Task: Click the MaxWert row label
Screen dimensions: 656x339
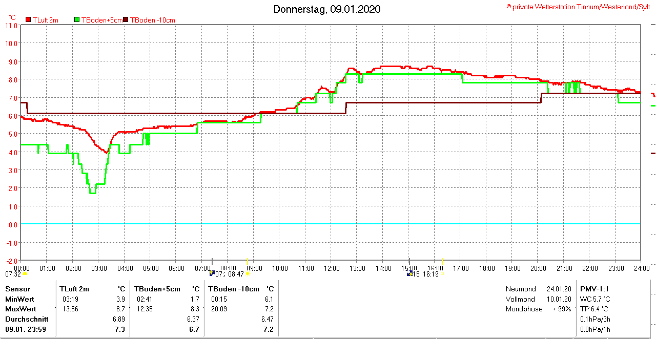Action: click(19, 309)
